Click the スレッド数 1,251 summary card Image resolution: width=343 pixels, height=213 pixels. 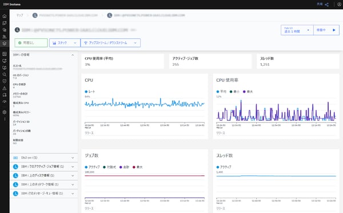pyautogui.click(x=298, y=61)
